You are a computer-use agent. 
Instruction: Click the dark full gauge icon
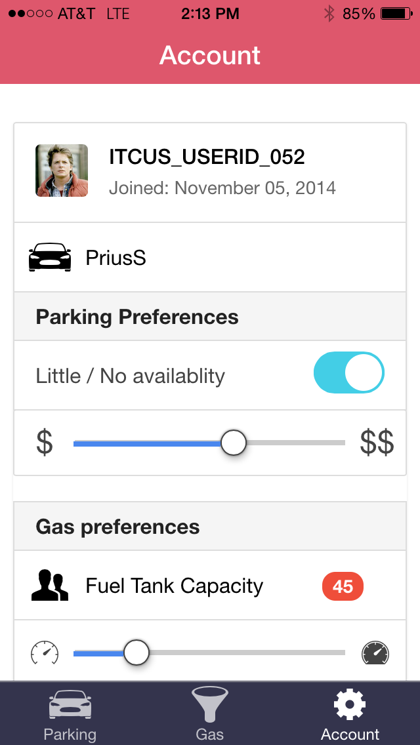(375, 653)
